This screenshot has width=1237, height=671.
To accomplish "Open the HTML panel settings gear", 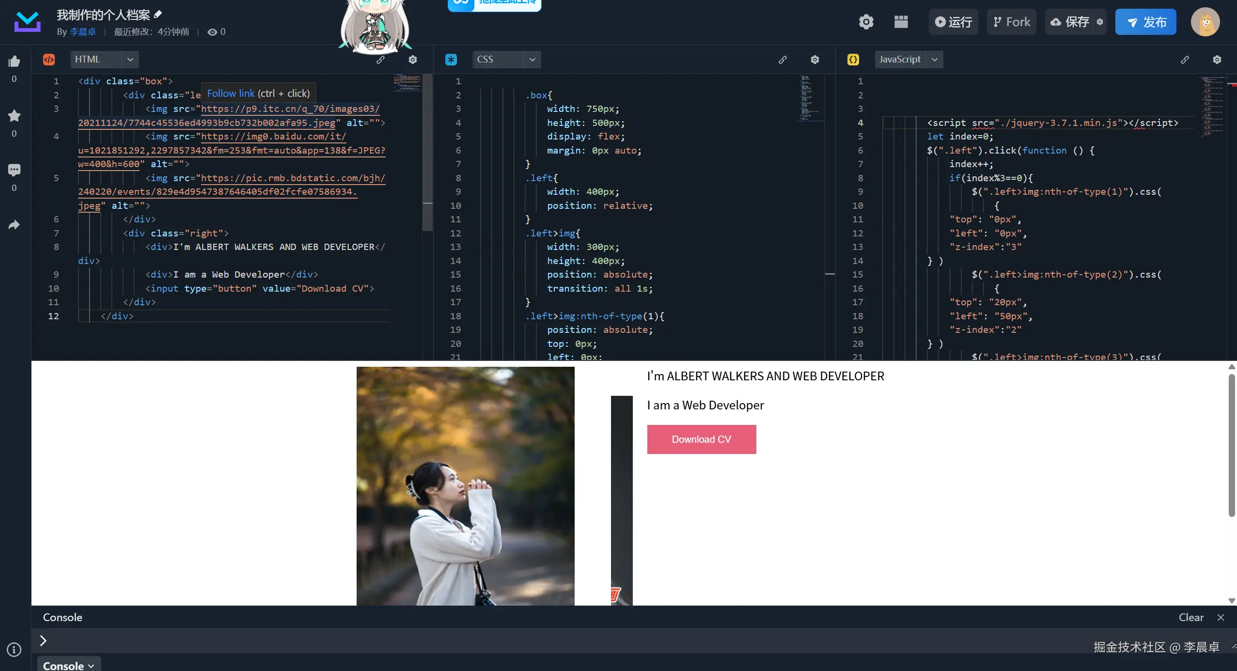I will click(413, 59).
